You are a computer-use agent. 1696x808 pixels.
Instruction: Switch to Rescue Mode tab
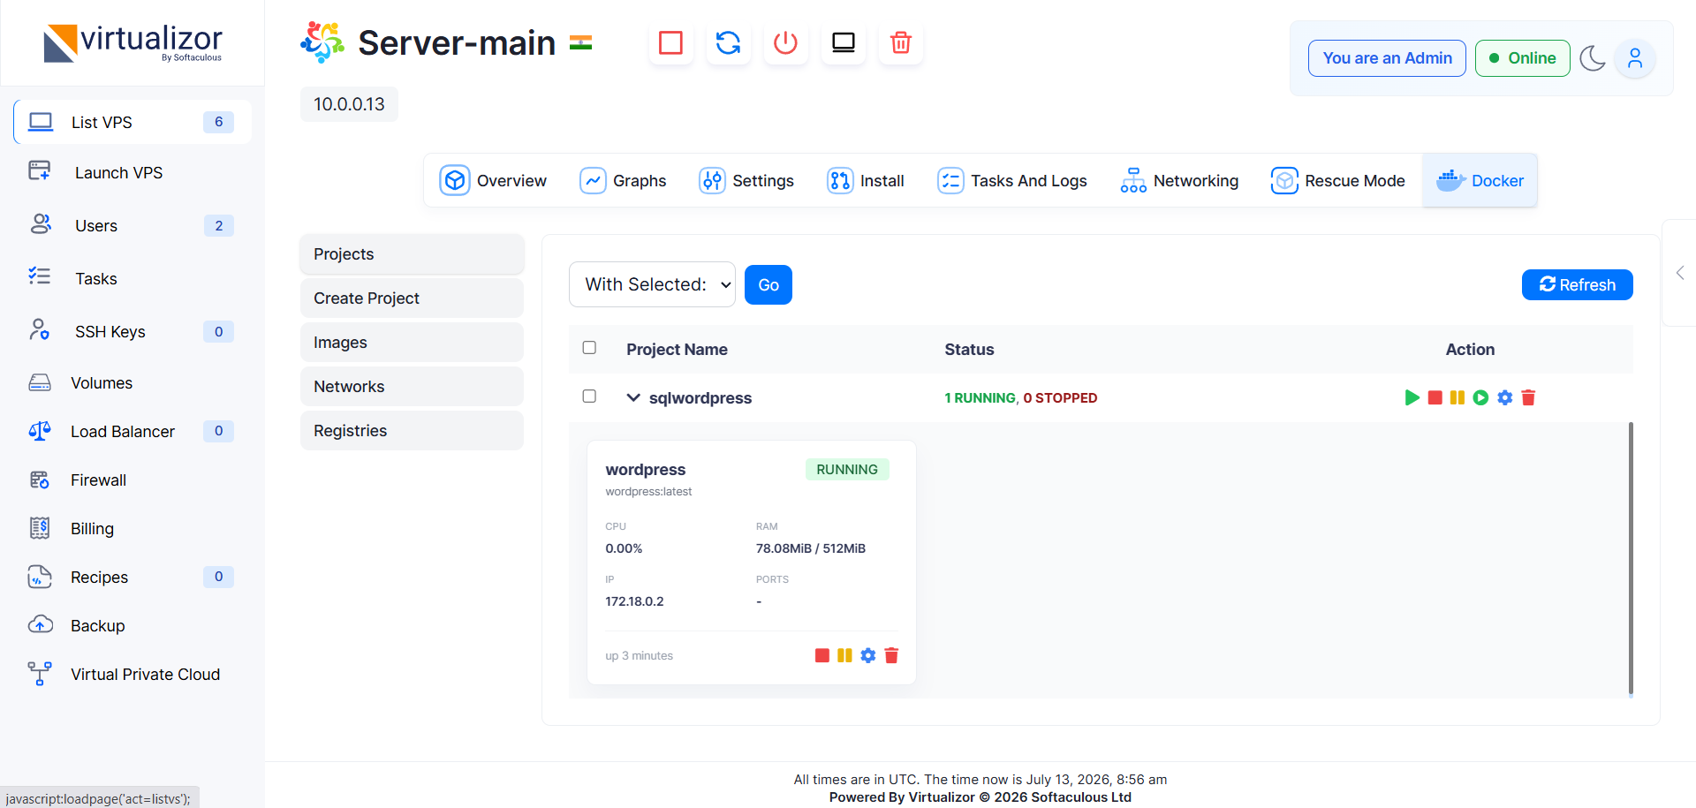coord(1337,181)
